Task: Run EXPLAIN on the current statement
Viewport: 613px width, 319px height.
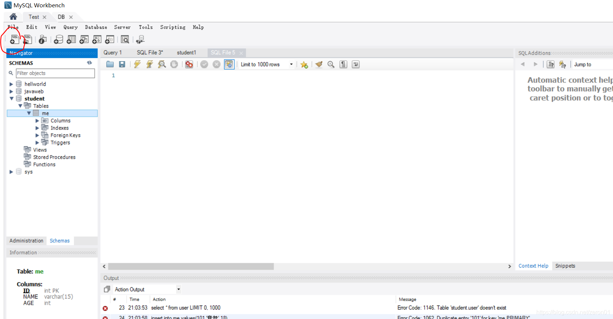Action: (162, 64)
